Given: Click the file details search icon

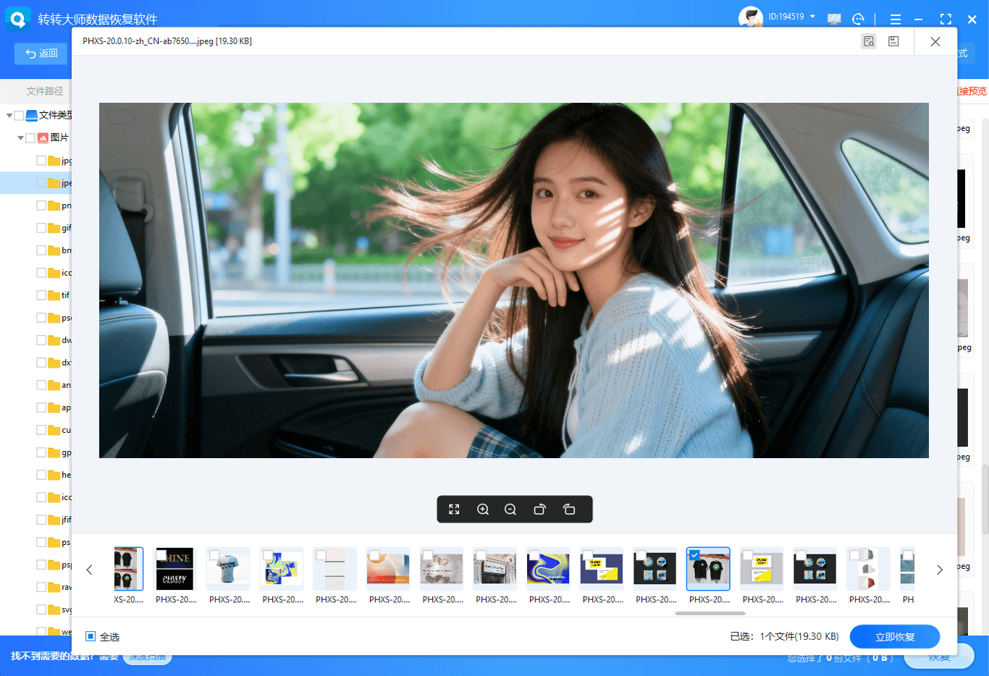Looking at the screenshot, I should coord(869,41).
